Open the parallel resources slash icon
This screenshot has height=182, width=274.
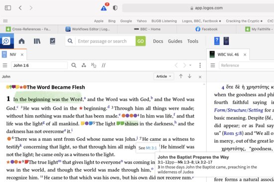(x=104, y=65)
